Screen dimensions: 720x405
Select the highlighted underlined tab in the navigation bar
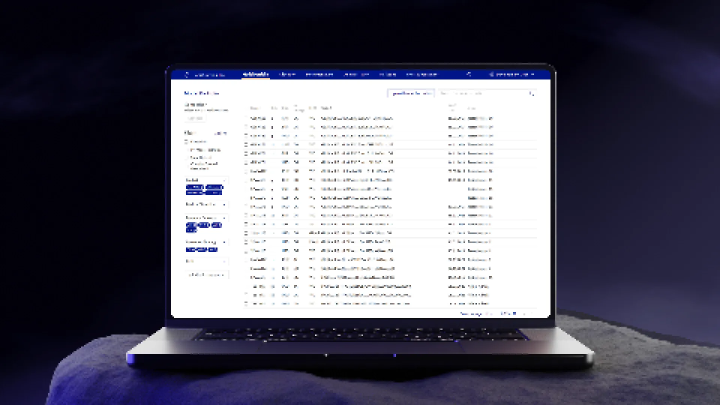click(x=256, y=74)
